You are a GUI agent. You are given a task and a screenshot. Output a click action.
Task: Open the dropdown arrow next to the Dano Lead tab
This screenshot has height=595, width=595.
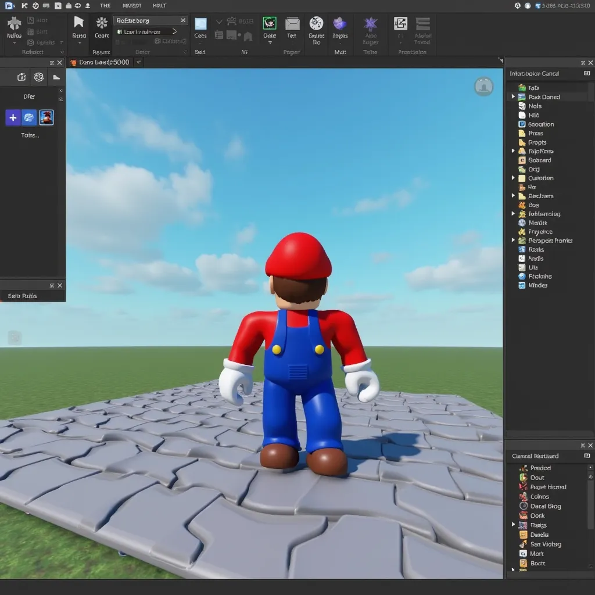[138, 62]
